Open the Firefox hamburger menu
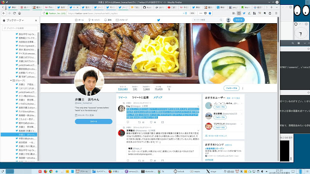This screenshot has height=174, width=310. click(x=276, y=13)
